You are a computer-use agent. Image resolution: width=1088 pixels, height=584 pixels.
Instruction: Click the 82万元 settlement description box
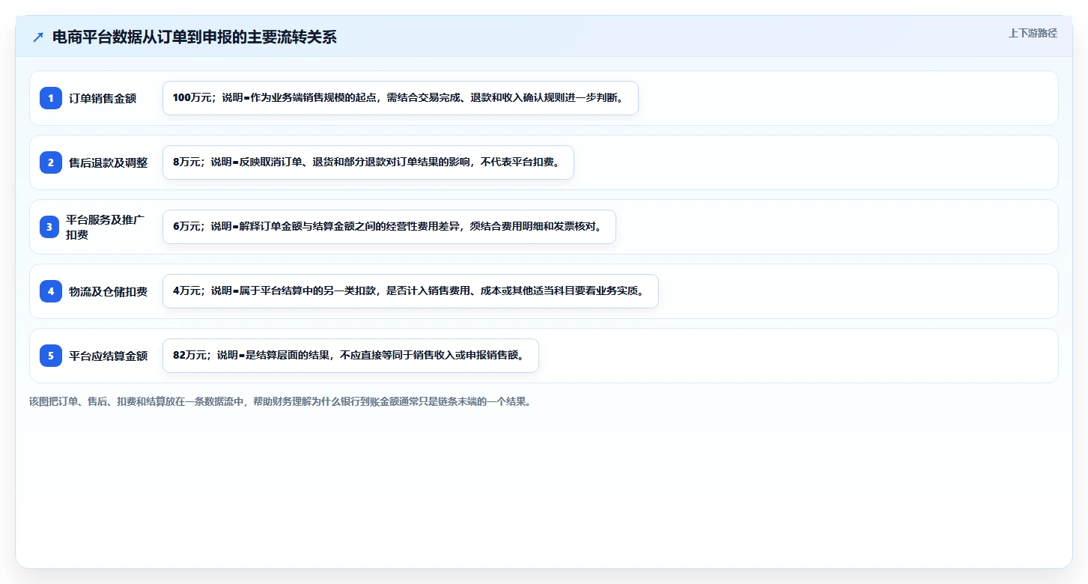[350, 356]
